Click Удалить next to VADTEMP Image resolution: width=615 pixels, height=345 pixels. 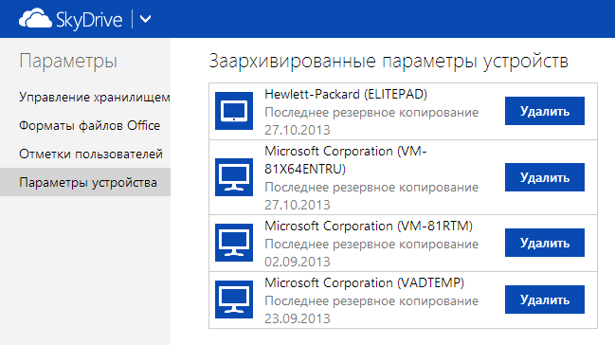coord(544,300)
